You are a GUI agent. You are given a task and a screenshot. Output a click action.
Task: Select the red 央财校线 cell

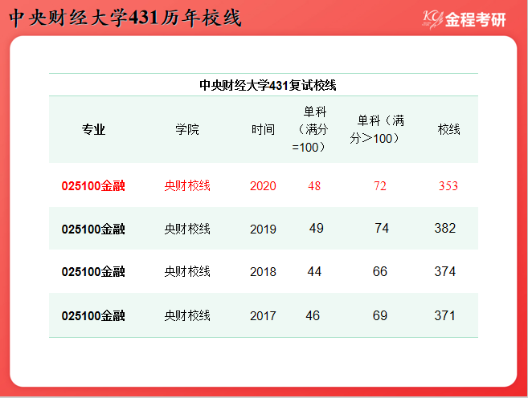coord(187,186)
